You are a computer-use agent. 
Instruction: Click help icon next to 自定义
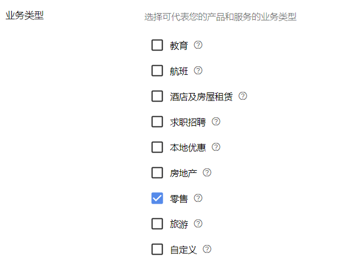(207, 249)
